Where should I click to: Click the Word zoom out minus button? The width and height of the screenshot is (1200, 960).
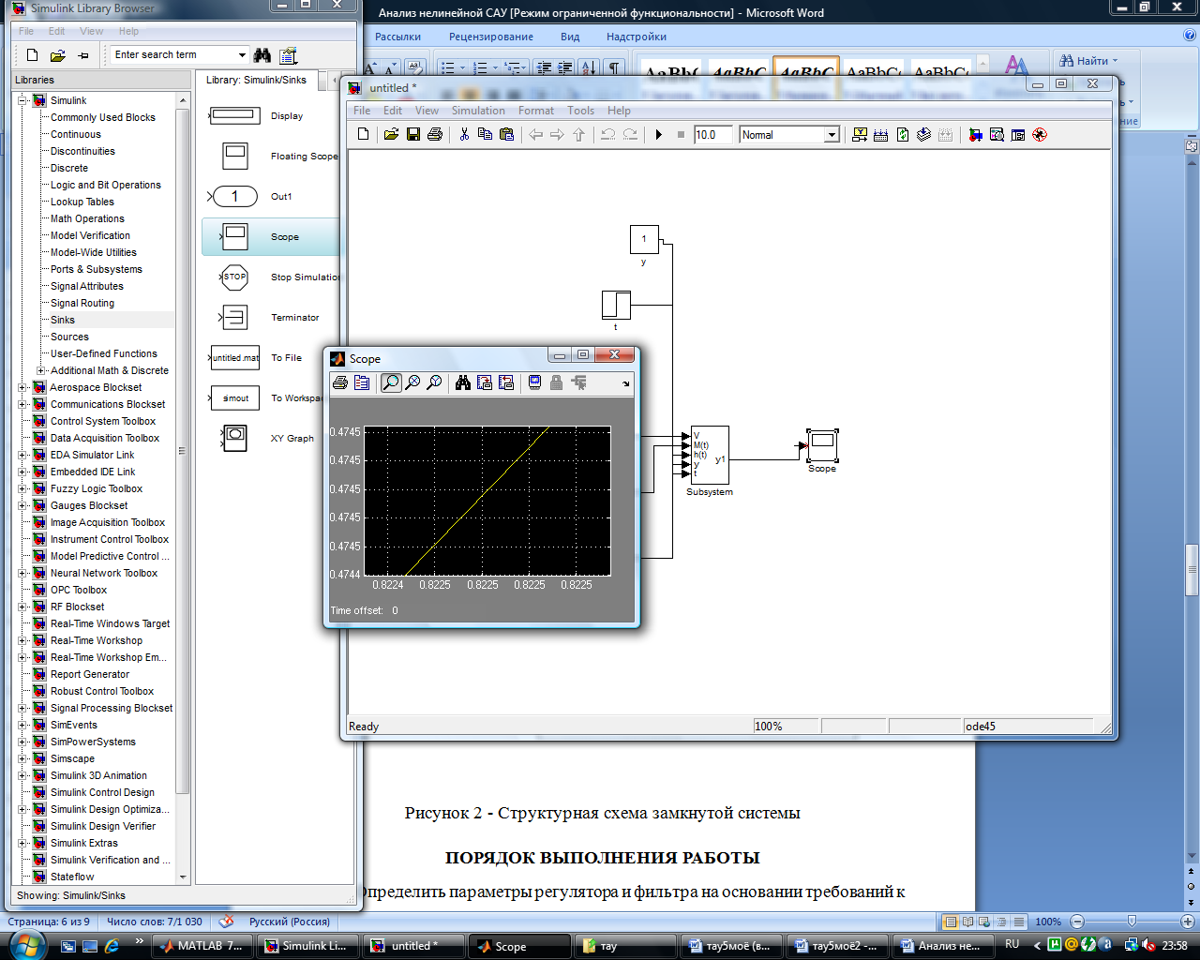click(1077, 922)
